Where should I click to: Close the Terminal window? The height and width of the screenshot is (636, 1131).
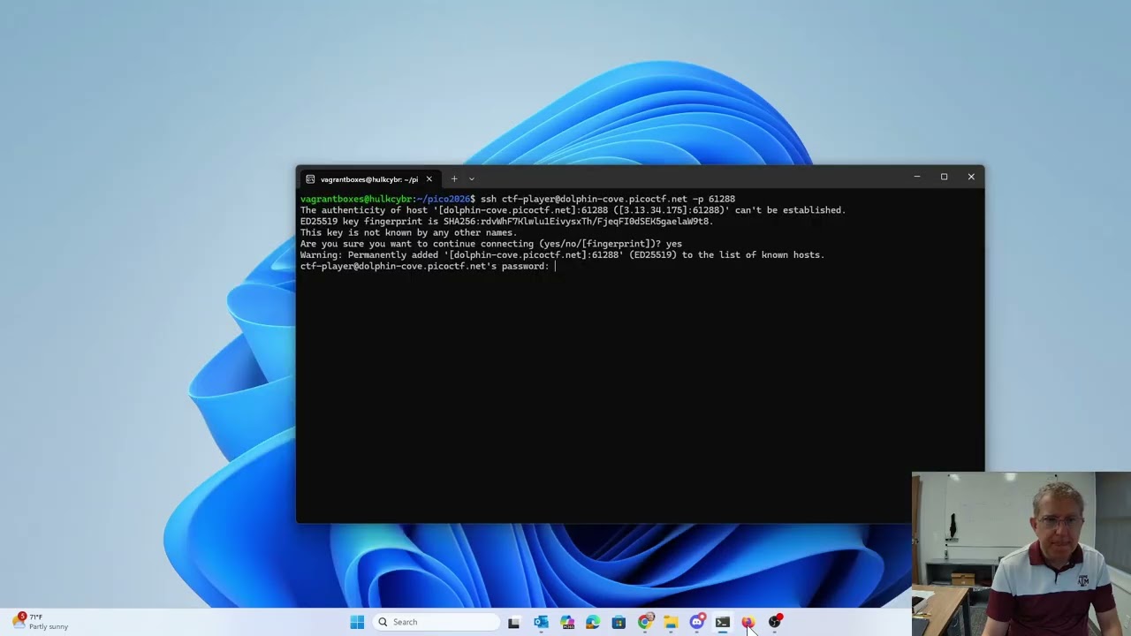971,177
